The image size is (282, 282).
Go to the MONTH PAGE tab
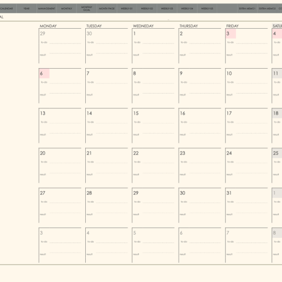coord(107,9)
